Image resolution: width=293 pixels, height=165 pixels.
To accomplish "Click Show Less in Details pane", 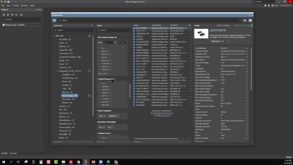I will (200, 141).
